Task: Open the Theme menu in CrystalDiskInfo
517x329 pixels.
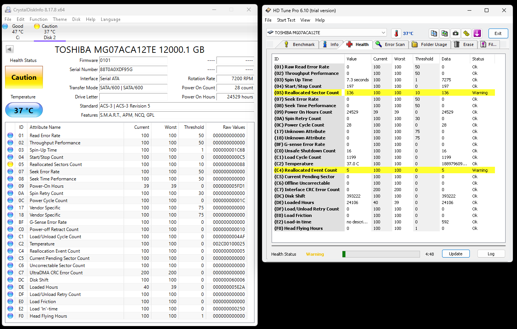Action: [x=60, y=19]
